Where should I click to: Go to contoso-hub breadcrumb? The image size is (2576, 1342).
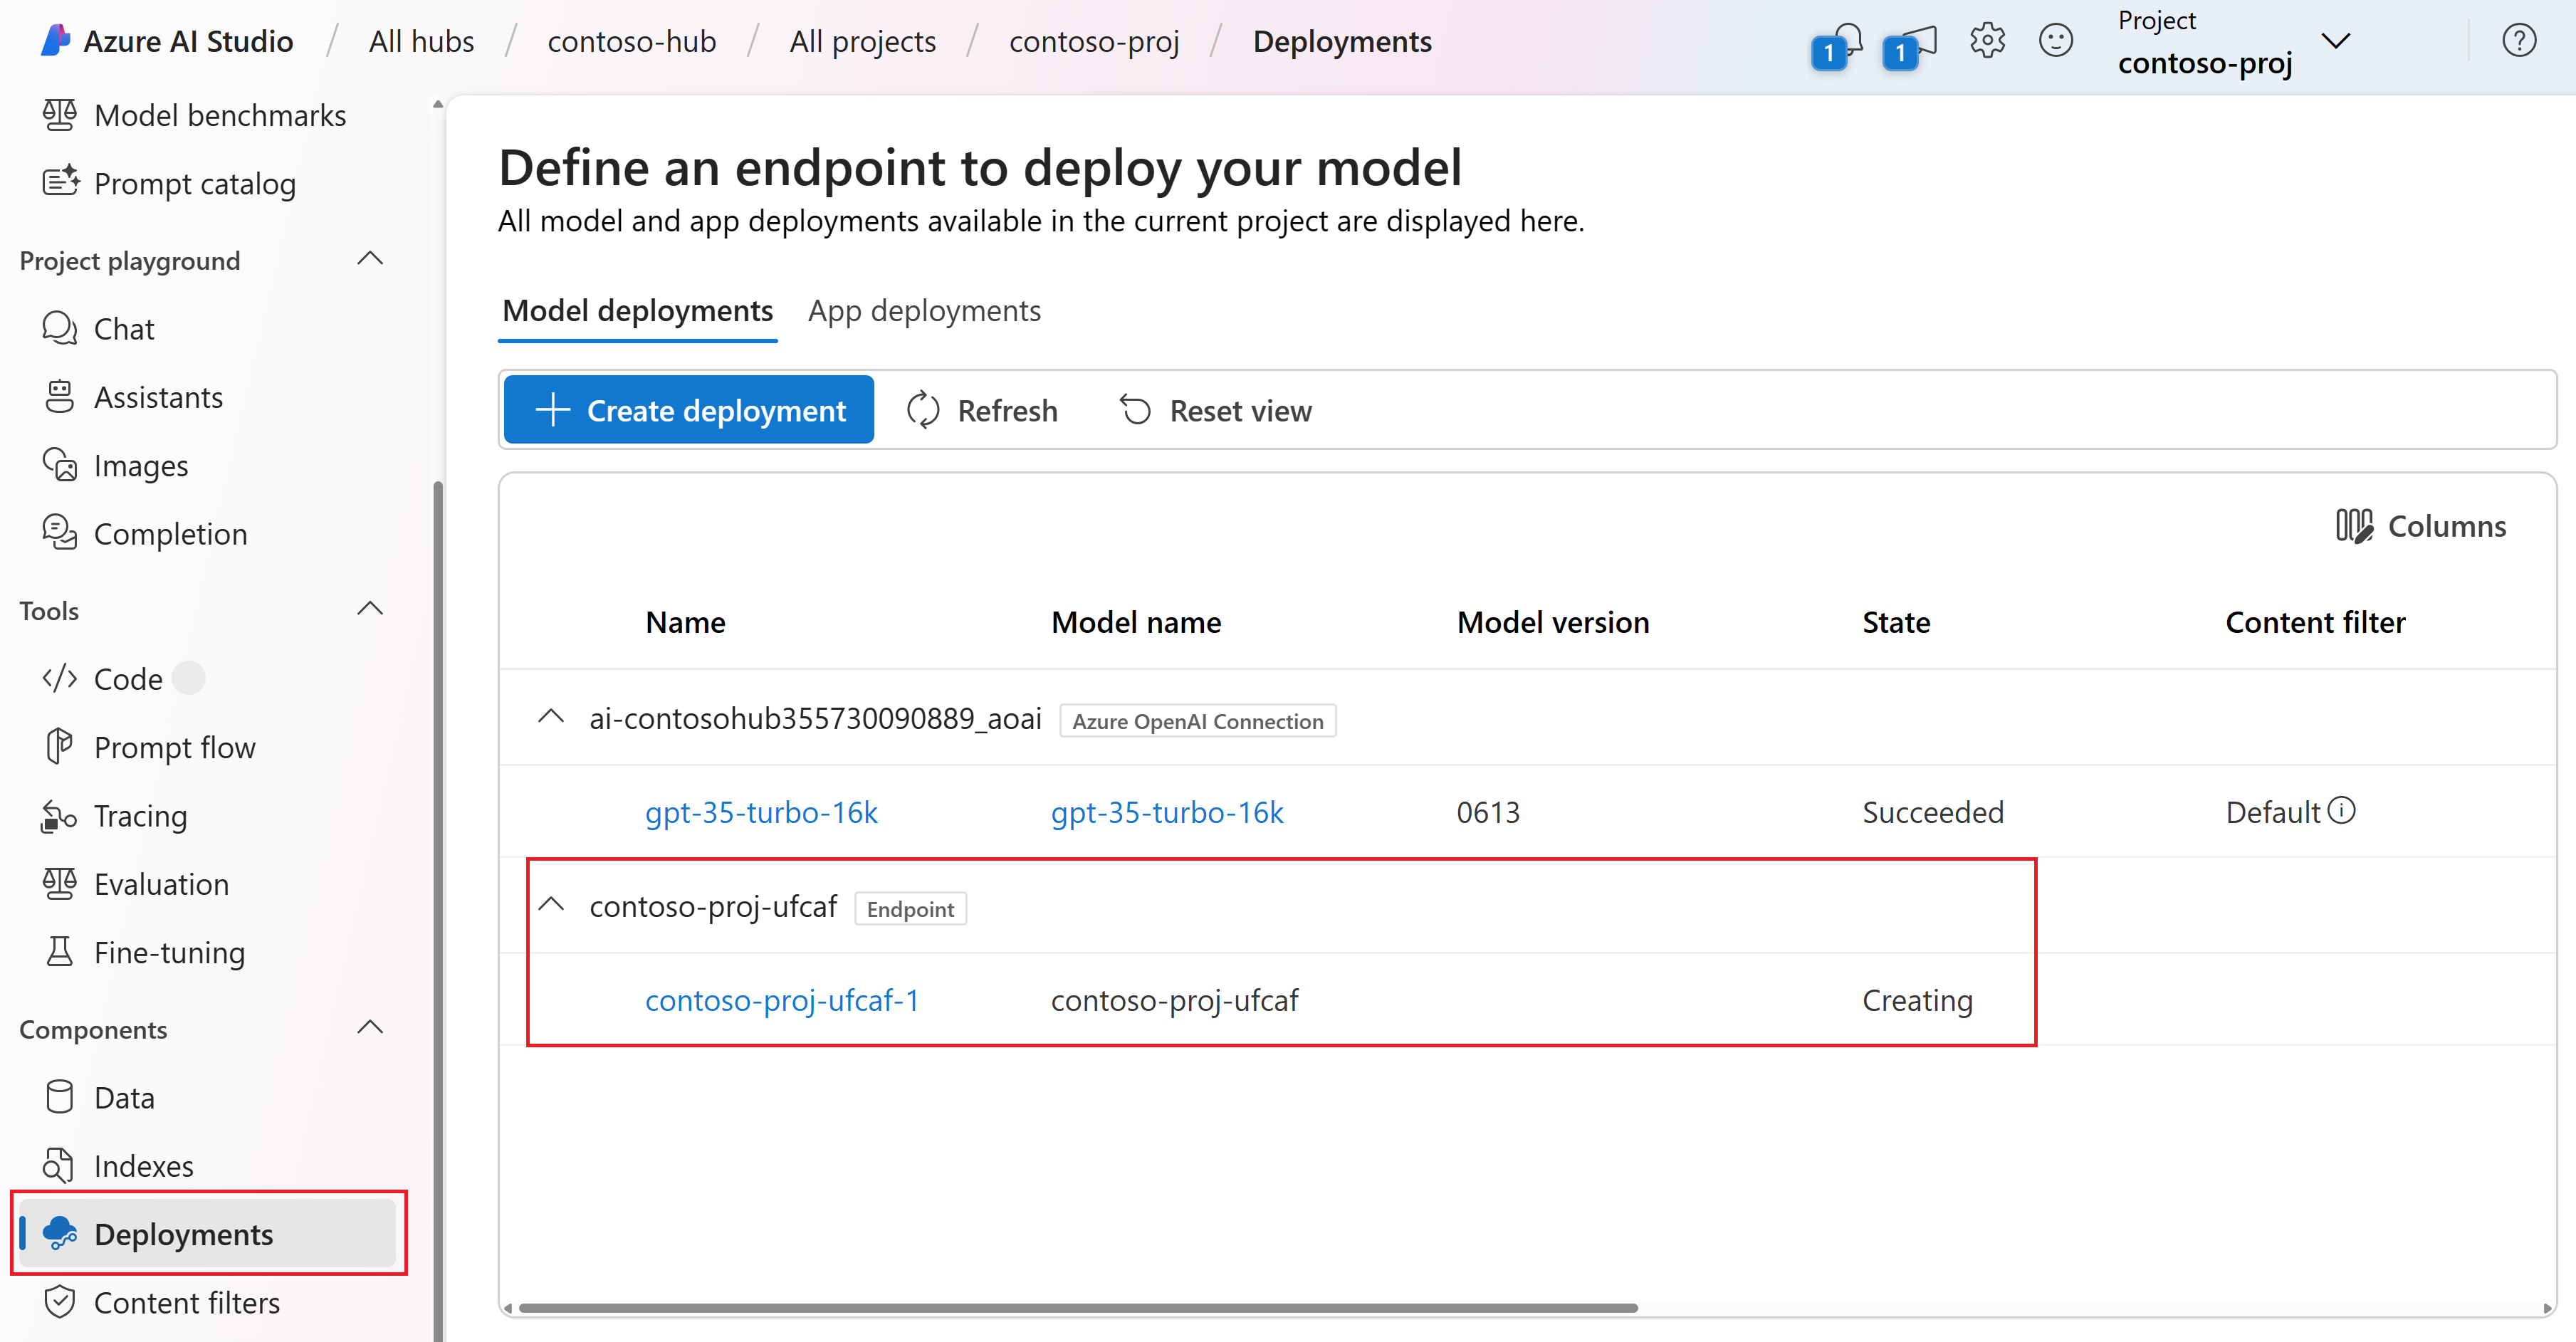(x=632, y=41)
